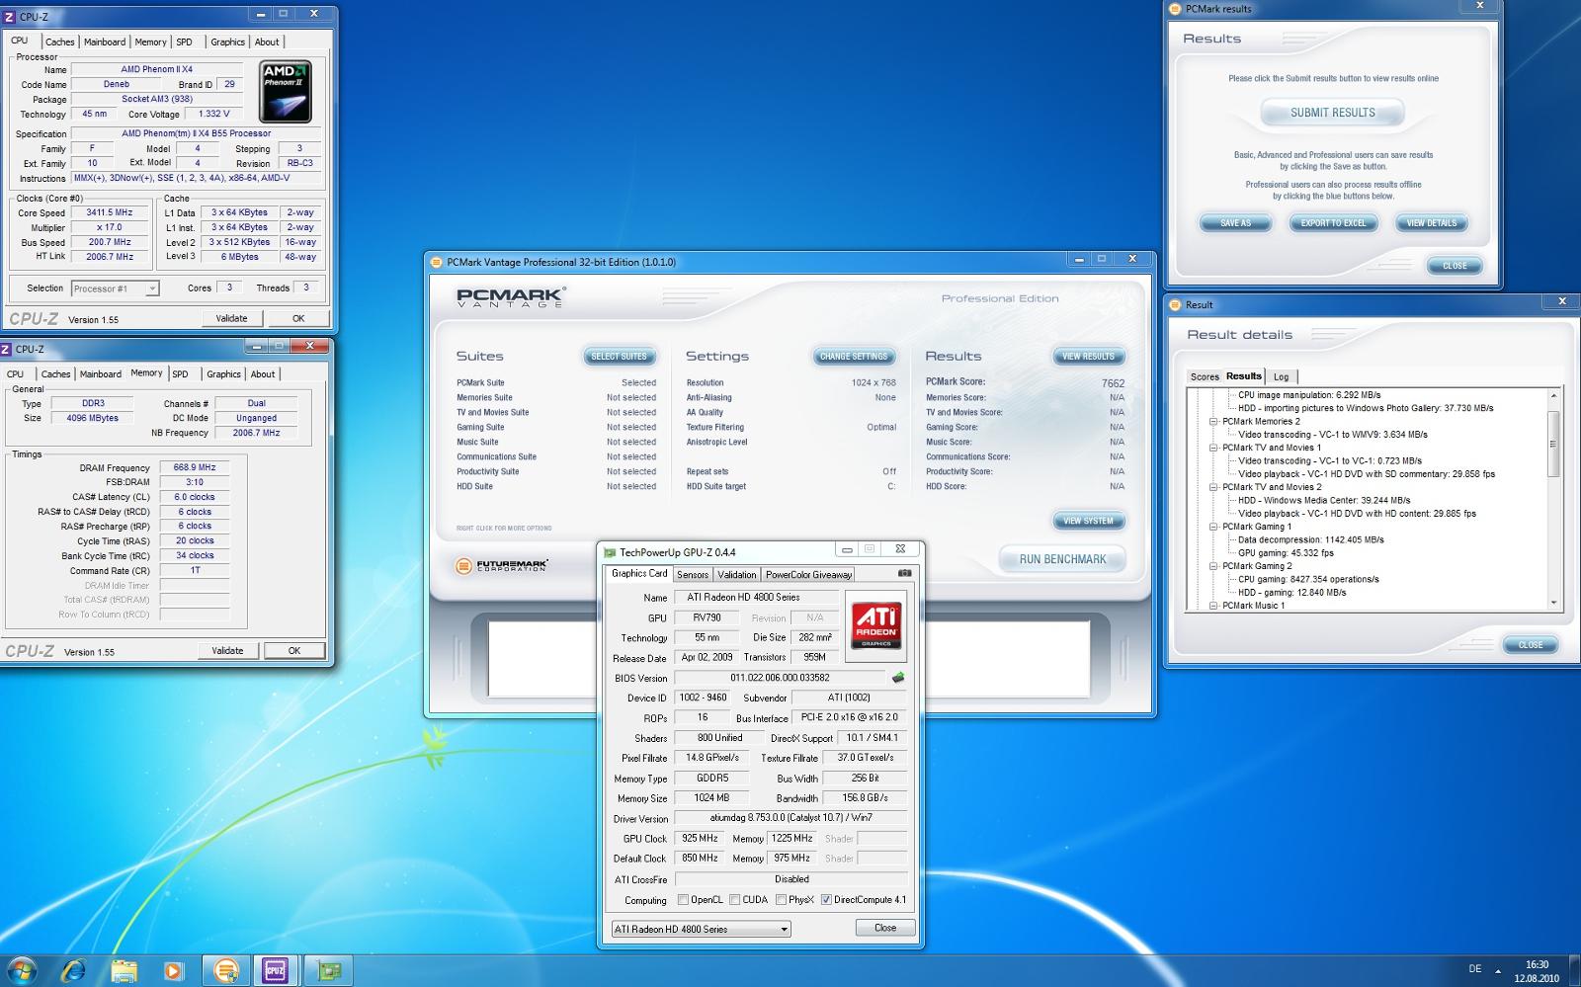Collapse the PCMark Memories 2 node
The width and height of the screenshot is (1581, 987).
pos(1213,421)
